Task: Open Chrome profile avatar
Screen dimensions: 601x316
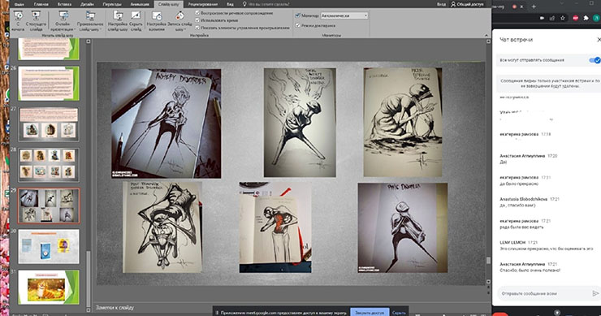Action: click(x=597, y=18)
